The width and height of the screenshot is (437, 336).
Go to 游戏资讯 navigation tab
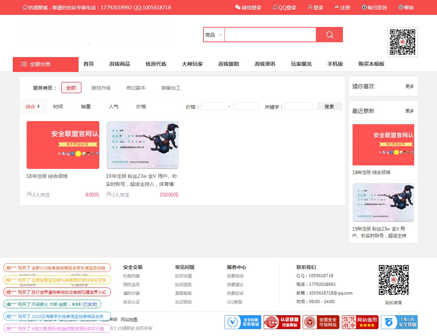point(265,64)
